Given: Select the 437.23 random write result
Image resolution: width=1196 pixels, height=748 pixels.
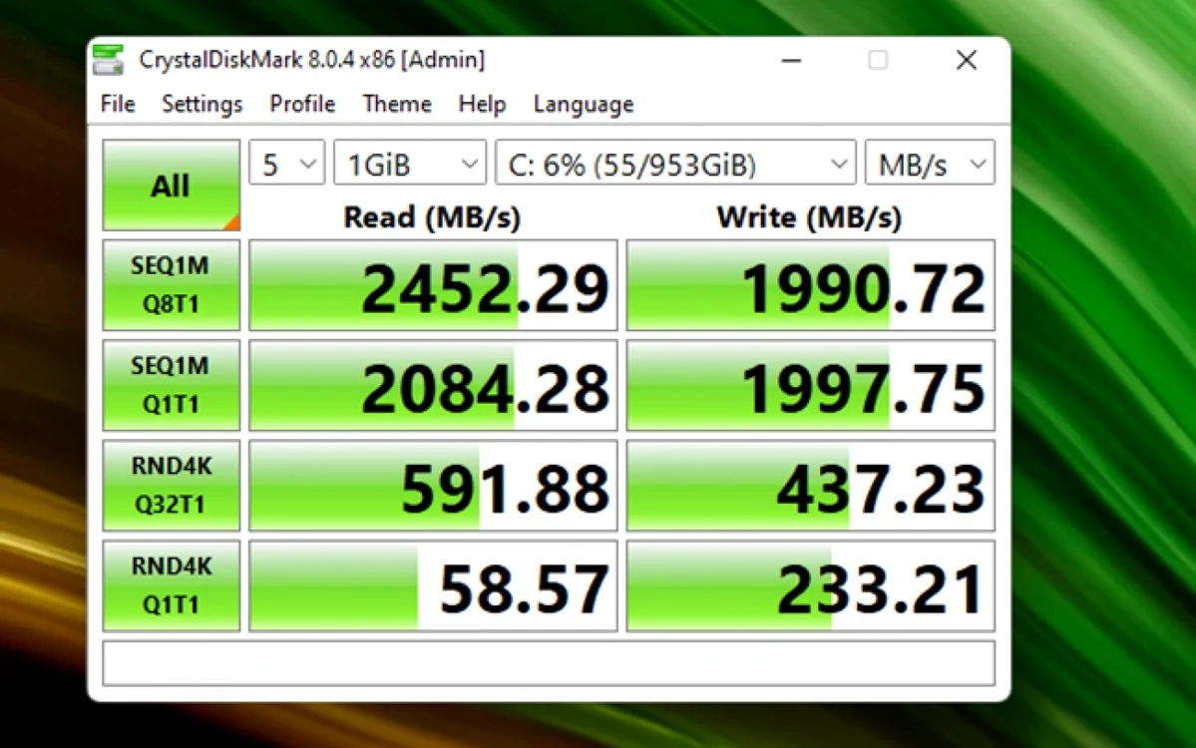Looking at the screenshot, I should tap(811, 486).
